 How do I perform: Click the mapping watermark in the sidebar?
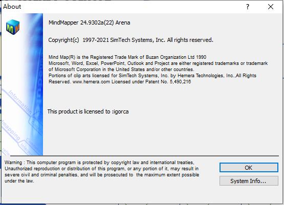pyautogui.click(x=11, y=130)
